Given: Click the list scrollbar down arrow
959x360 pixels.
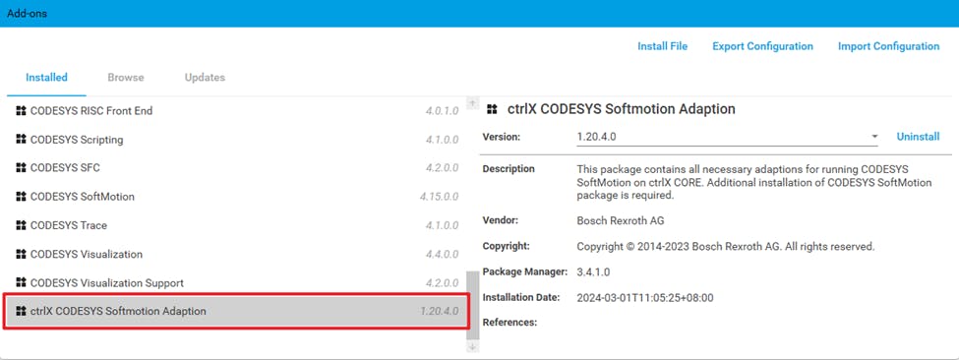Looking at the screenshot, I should click(x=472, y=346).
